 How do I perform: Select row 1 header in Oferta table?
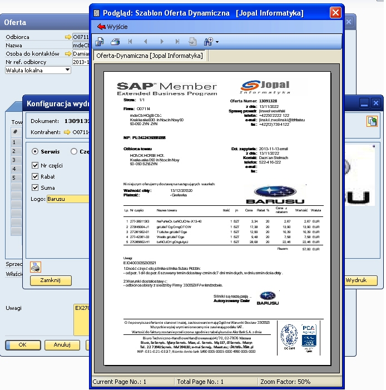pyautogui.click(x=17, y=142)
